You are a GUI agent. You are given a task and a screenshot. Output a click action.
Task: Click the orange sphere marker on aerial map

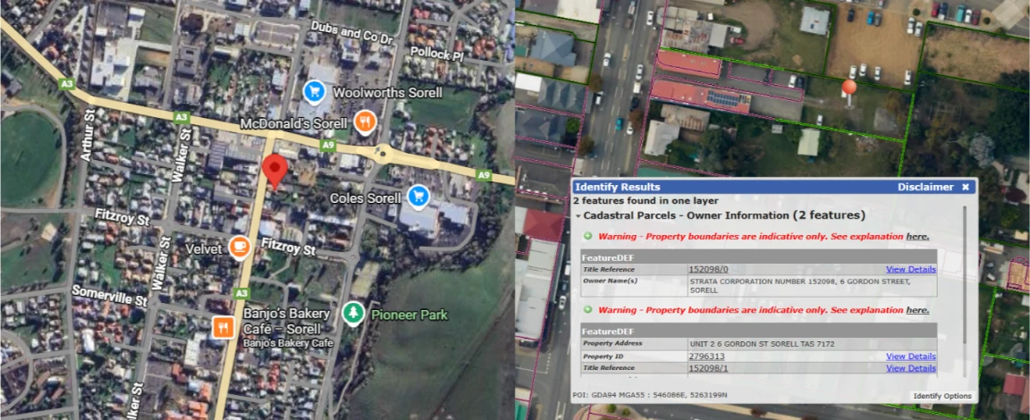[x=849, y=88]
